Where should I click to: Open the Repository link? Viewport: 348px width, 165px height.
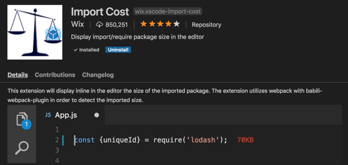point(206,25)
